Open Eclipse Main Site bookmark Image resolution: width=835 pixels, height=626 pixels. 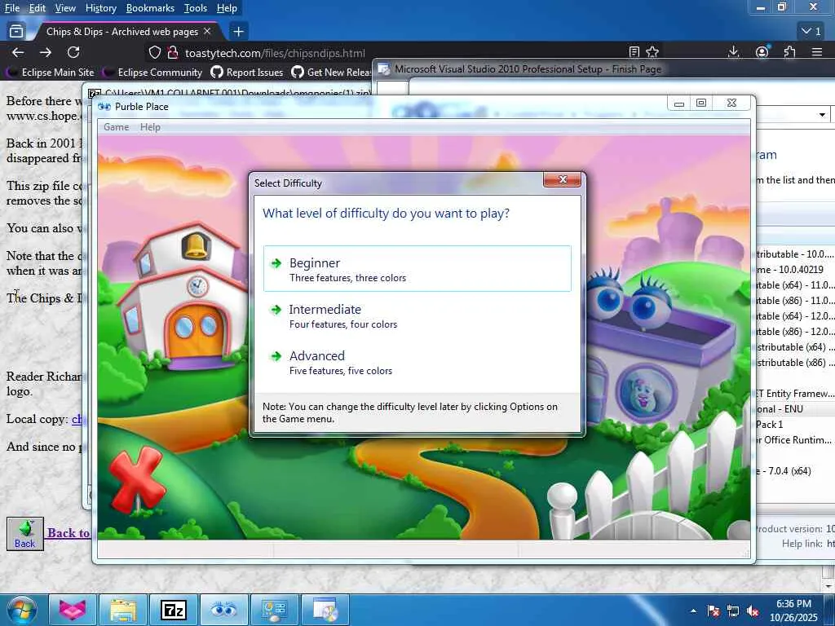[x=51, y=72]
